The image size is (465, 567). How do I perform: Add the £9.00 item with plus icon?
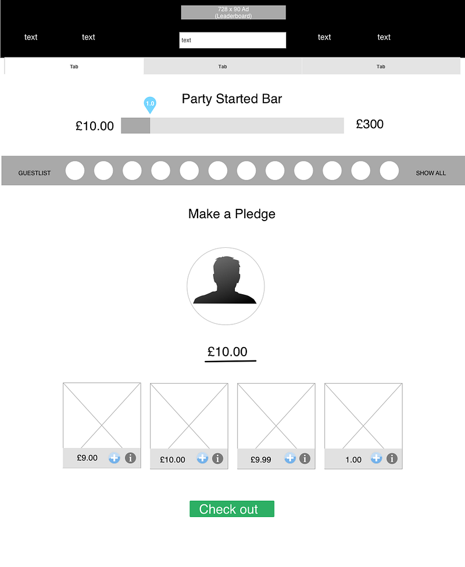115,458
